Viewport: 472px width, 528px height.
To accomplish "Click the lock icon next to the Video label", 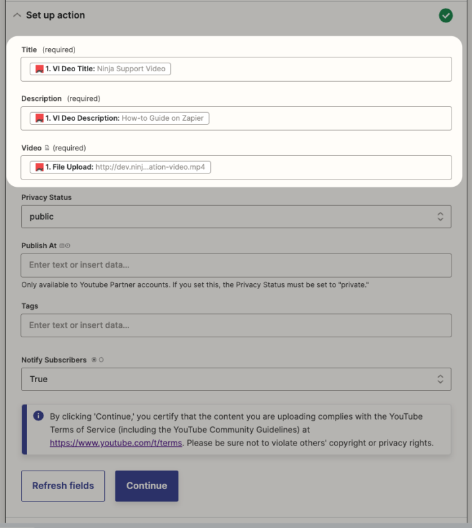I will (47, 148).
